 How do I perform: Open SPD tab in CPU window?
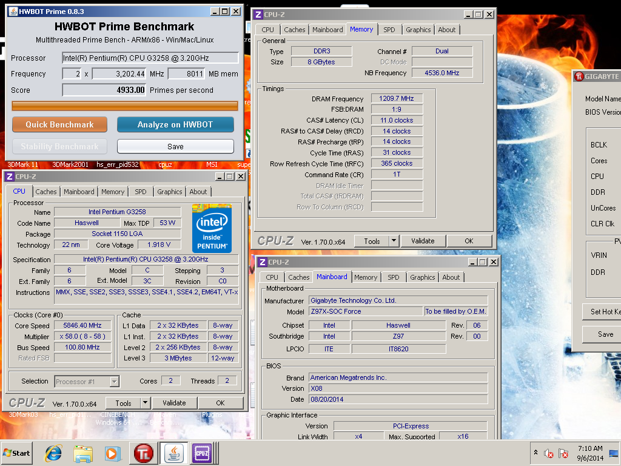pyautogui.click(x=141, y=192)
